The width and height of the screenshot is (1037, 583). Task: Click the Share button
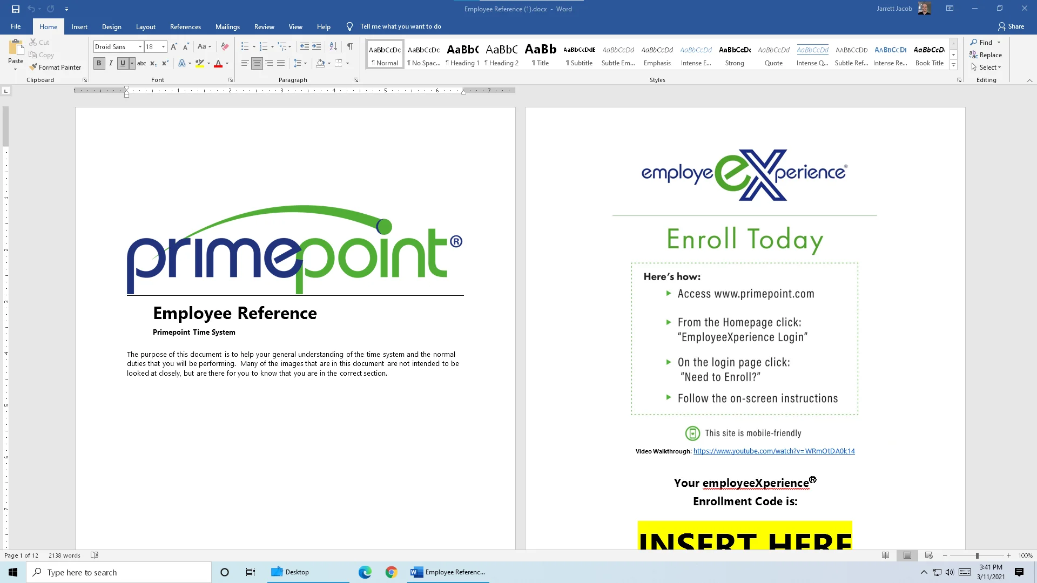1012,26
